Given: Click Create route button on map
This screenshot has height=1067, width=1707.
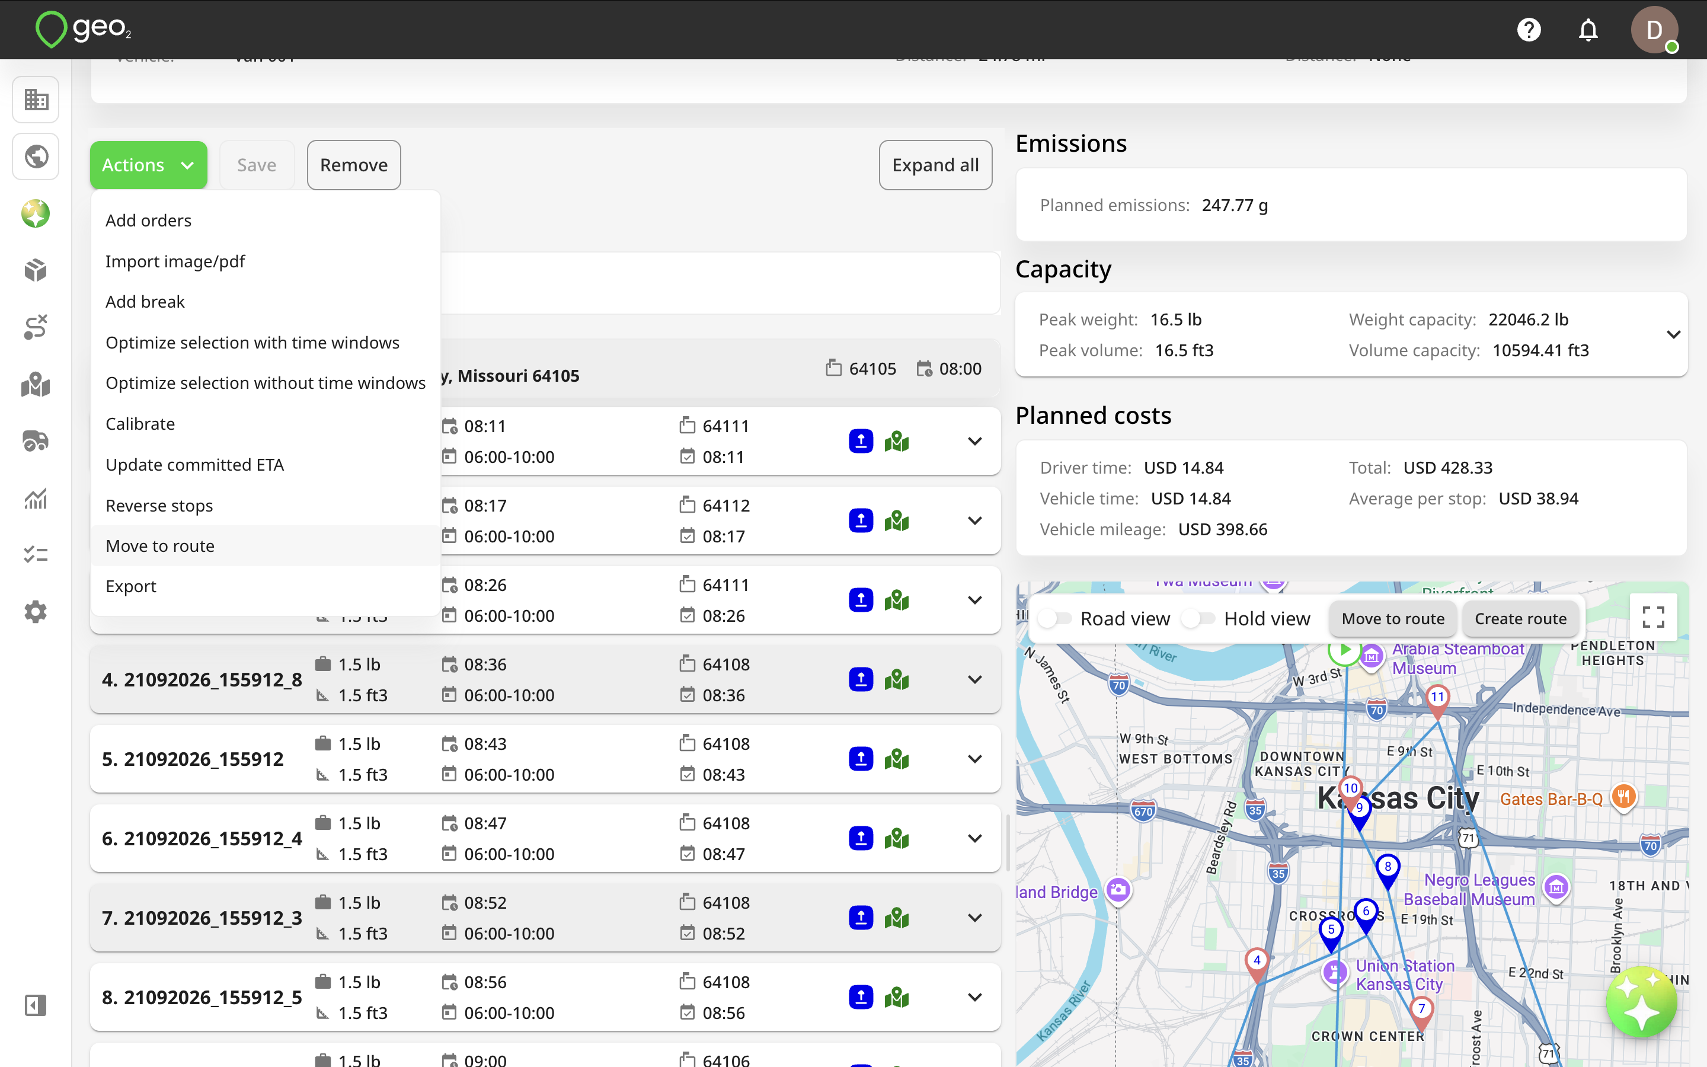Looking at the screenshot, I should click(1520, 619).
